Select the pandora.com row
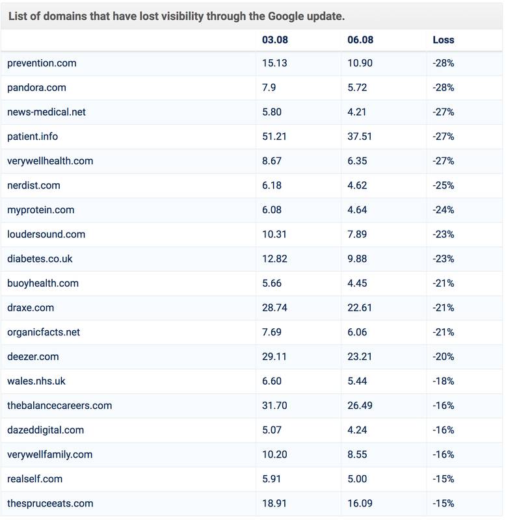Image resolution: width=506 pixels, height=520 pixels. click(x=252, y=88)
